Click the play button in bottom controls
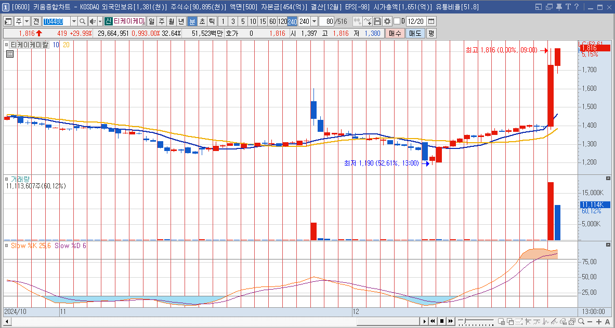 (425, 321)
